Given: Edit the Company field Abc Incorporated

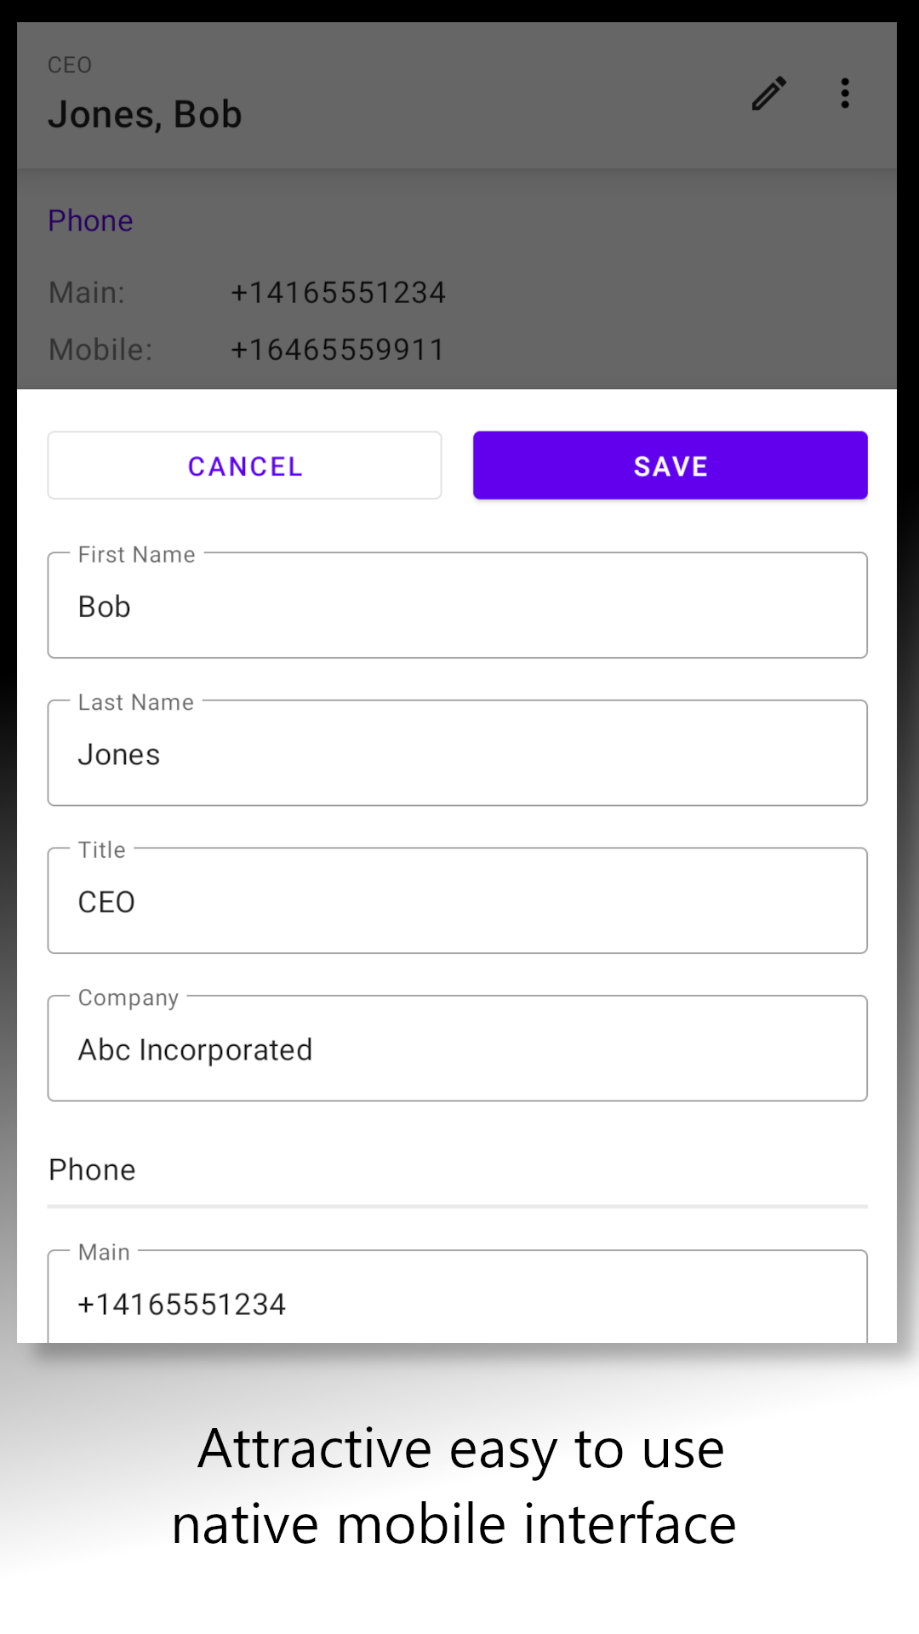Looking at the screenshot, I should (x=457, y=1049).
